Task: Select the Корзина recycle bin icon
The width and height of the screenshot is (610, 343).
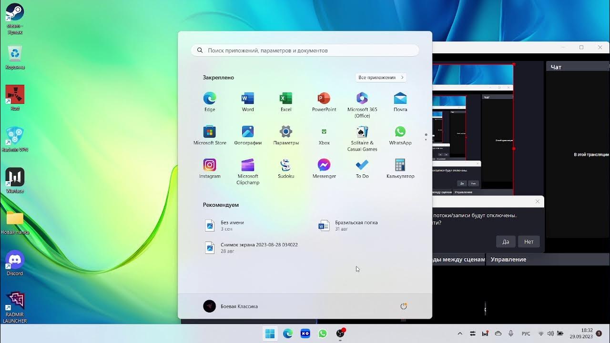Action: coord(15,57)
